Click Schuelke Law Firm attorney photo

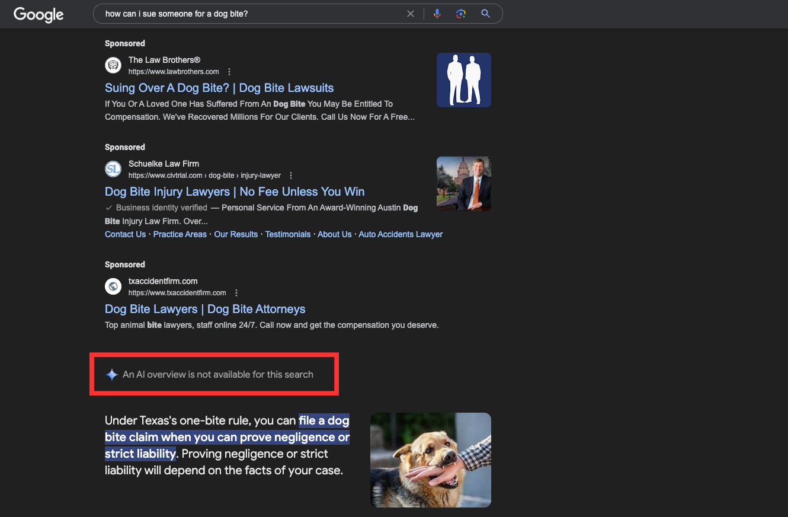pyautogui.click(x=464, y=184)
